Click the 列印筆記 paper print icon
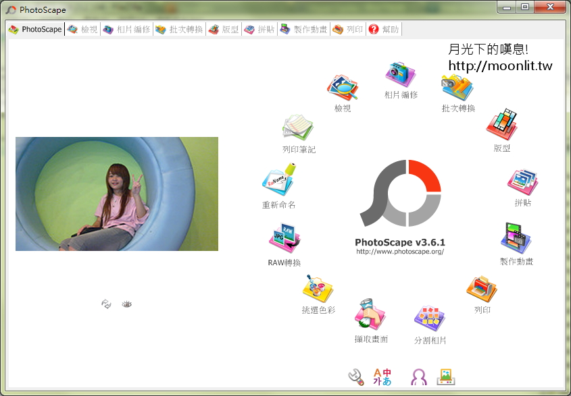The image size is (571, 396). pos(298,128)
